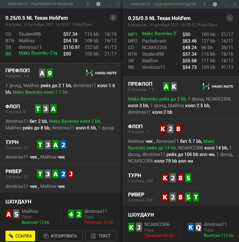Image resolution: width=239 pixels, height=242 pixels.
Task: Click 'Проиграл 96 bb' result text
Action: (x=159, y=235)
